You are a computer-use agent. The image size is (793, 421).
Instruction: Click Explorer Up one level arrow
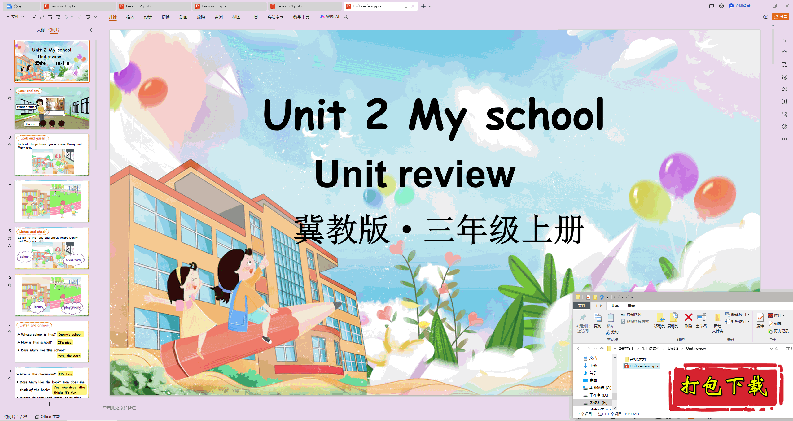tap(602, 349)
